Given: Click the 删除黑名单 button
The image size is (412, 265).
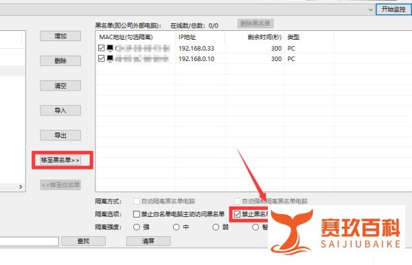Looking at the screenshot, I should click(255, 23).
